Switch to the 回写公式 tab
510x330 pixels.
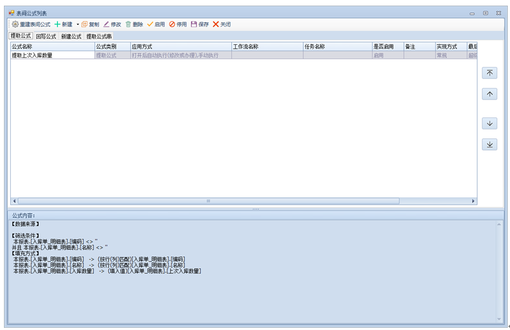(x=46, y=36)
